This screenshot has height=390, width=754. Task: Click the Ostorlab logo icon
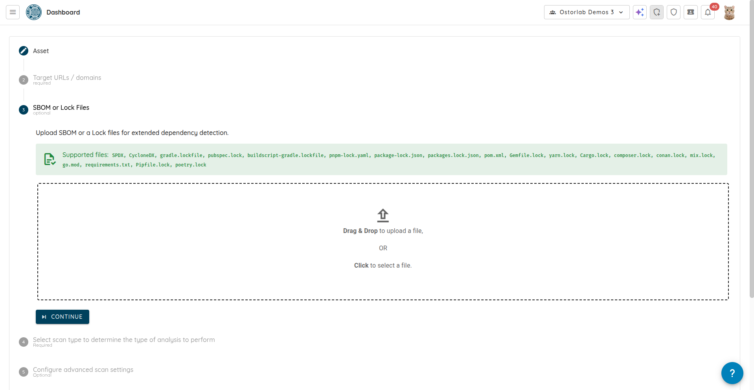coord(34,12)
